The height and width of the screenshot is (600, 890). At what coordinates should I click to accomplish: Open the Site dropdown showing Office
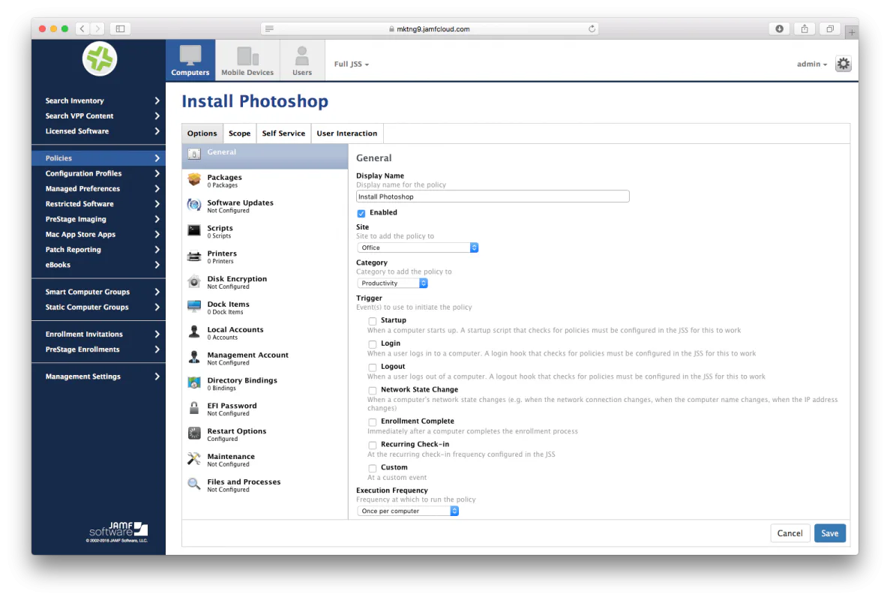417,247
